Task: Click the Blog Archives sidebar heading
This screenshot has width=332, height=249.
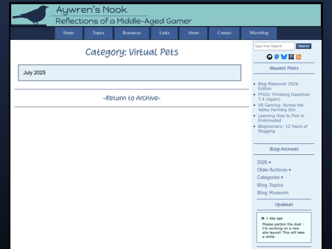Action: coord(284,149)
